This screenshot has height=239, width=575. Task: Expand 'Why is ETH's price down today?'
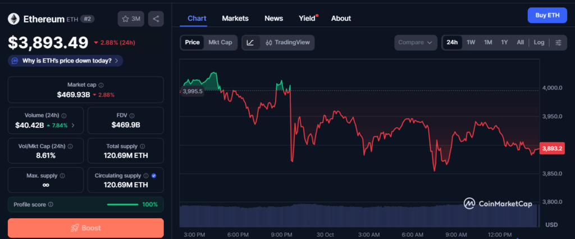(x=66, y=61)
